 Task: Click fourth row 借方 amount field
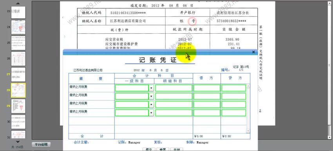(x=207, y=113)
